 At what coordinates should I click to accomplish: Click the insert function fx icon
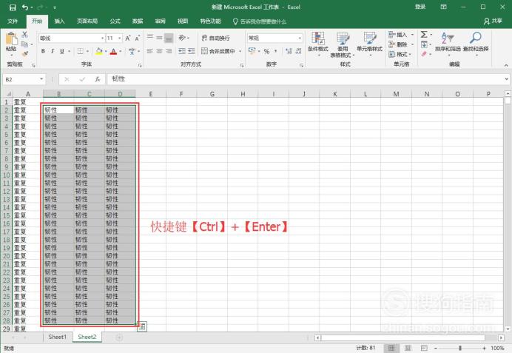(98, 79)
